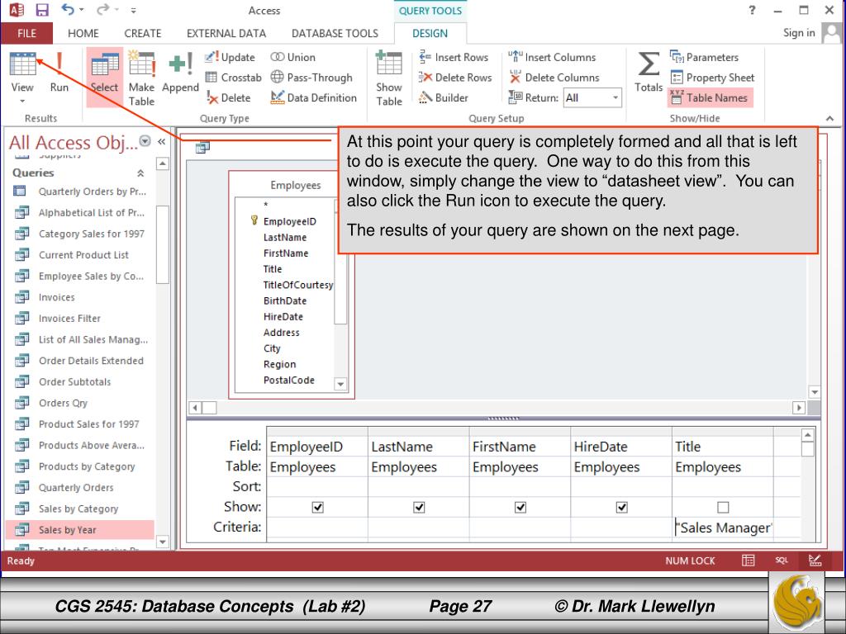The width and height of the screenshot is (846, 634).
Task: Open the expression Builder
Action: point(444,97)
